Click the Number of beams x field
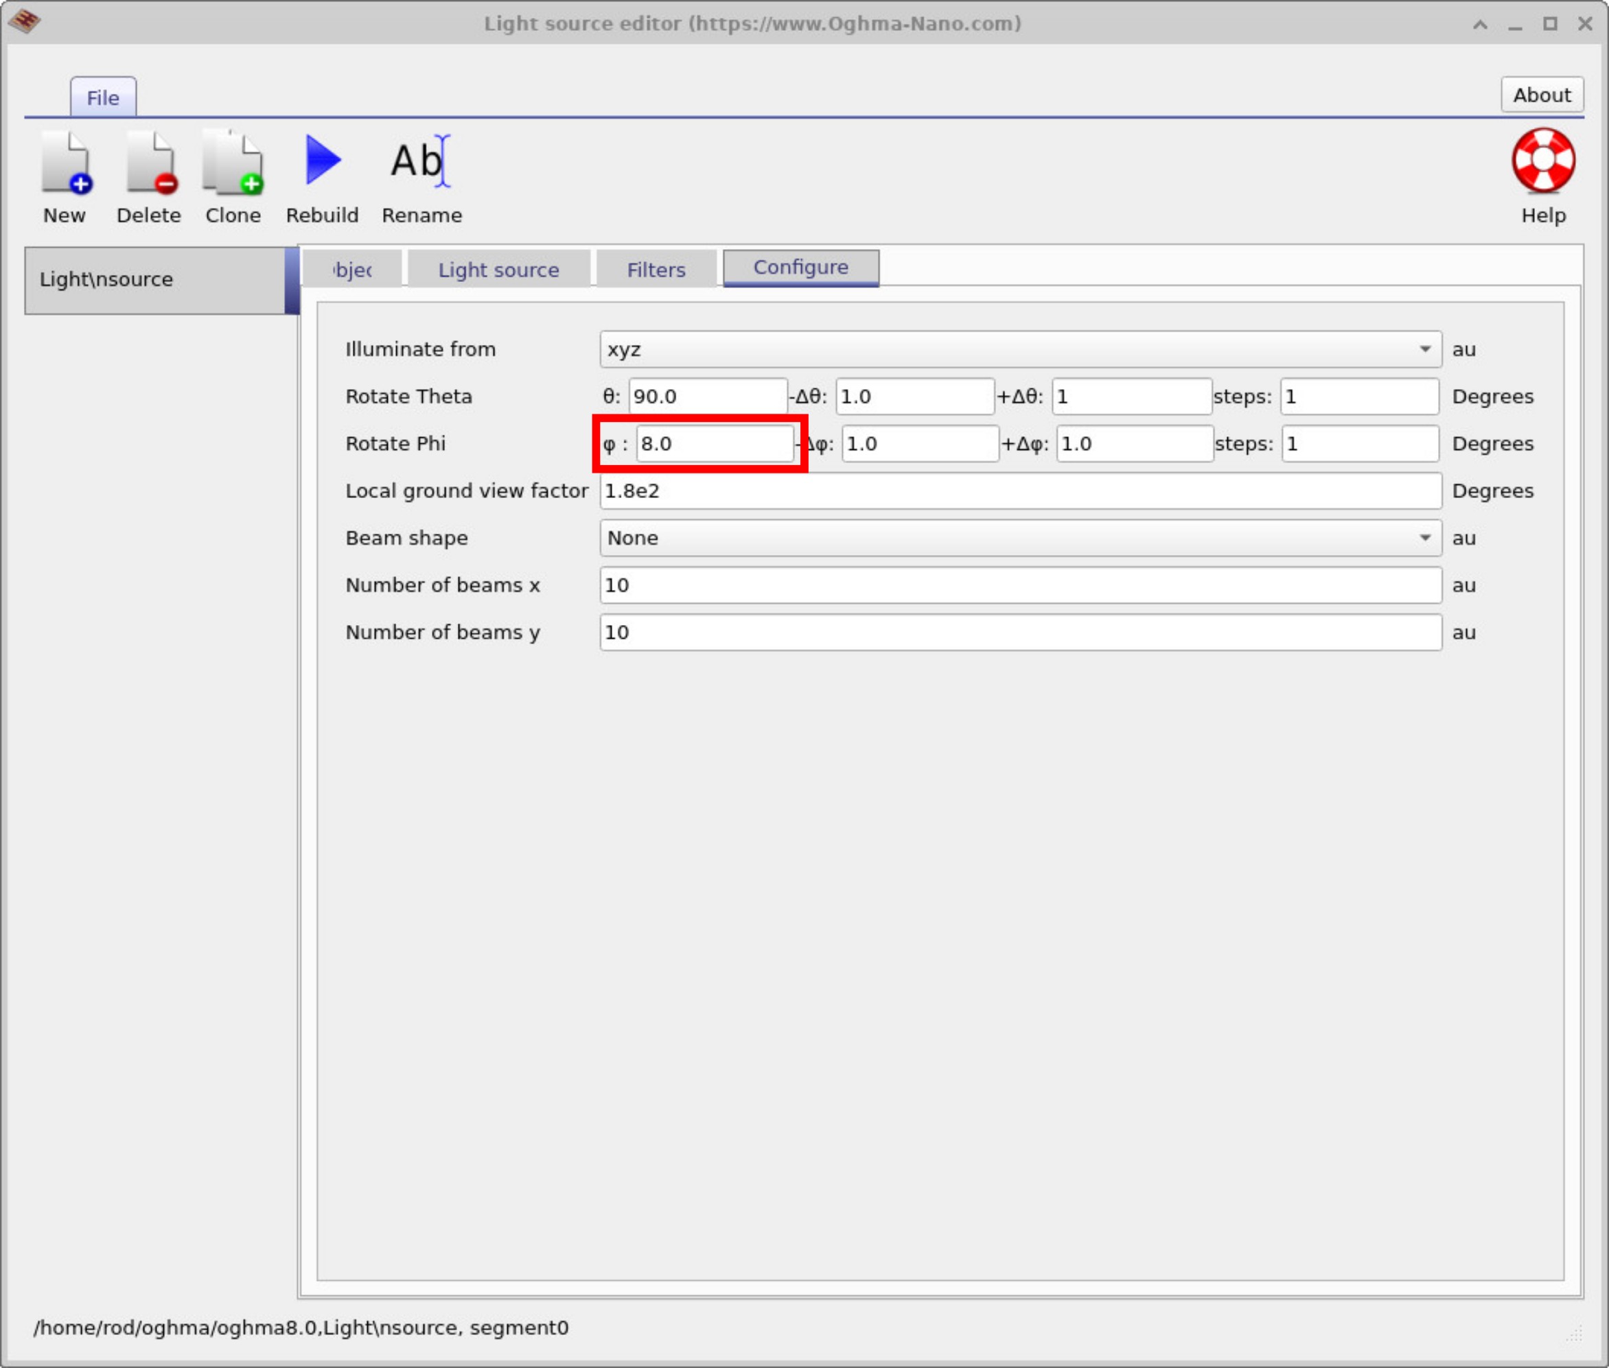The height and width of the screenshot is (1368, 1609). click(1019, 585)
